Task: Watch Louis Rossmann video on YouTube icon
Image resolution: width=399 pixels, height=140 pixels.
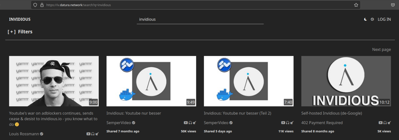Action: click(x=88, y=134)
